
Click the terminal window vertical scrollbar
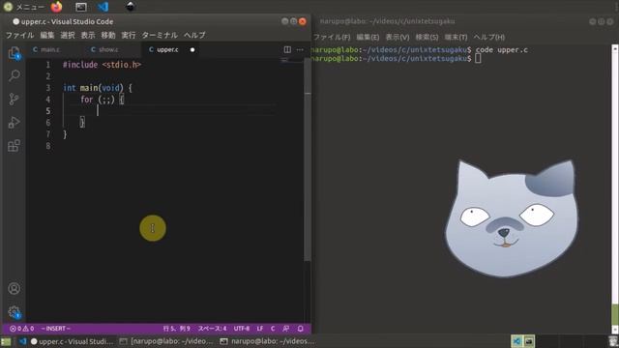click(615, 189)
